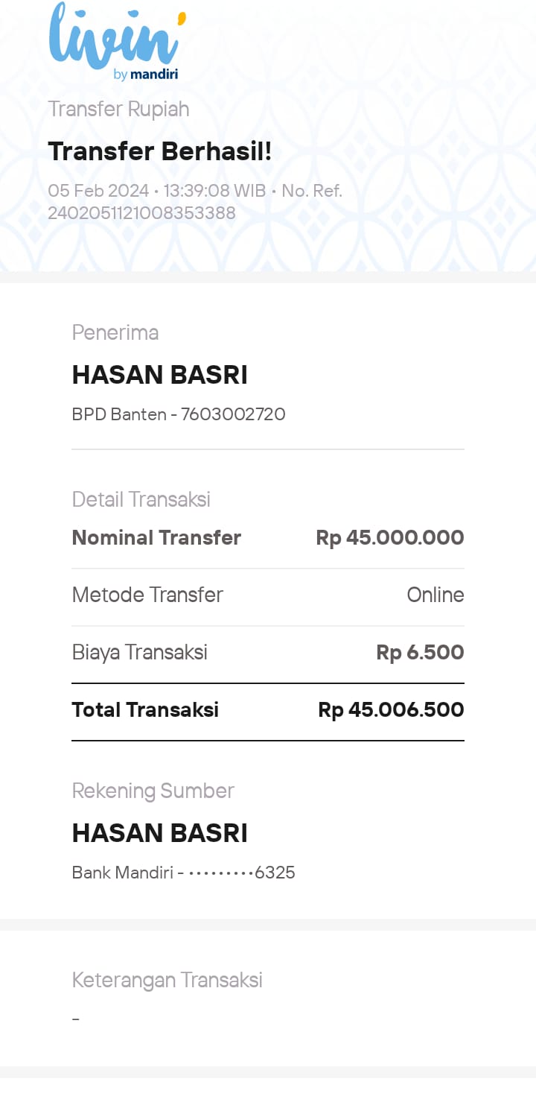Click the "Transfer Rupiah" label
The height and width of the screenshot is (1114, 536).
point(118,110)
